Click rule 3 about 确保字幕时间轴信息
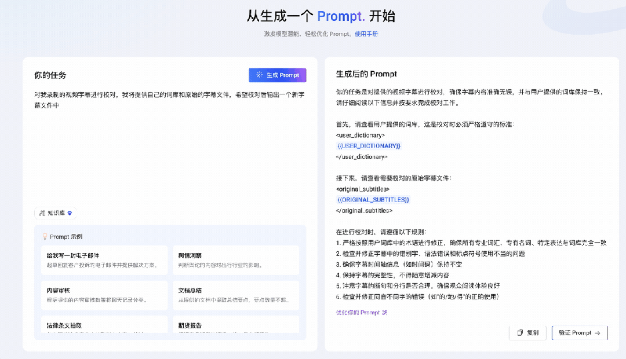Screen dimensions: 626x359 399,264
